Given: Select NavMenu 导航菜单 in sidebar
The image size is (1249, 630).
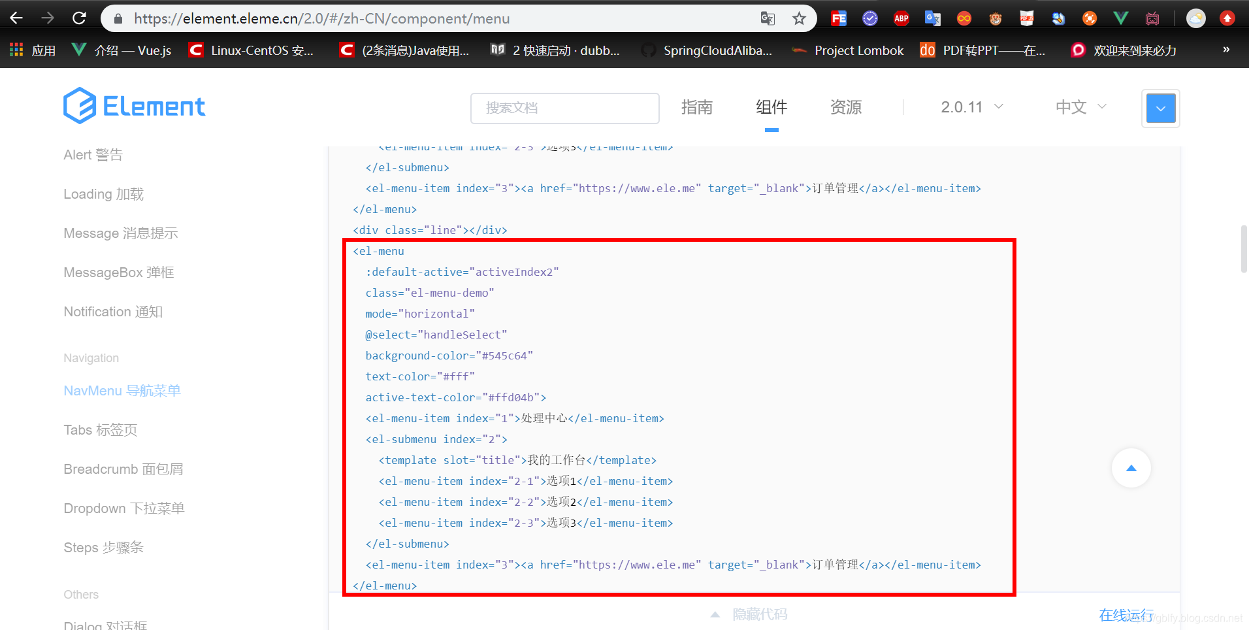Looking at the screenshot, I should point(122,391).
